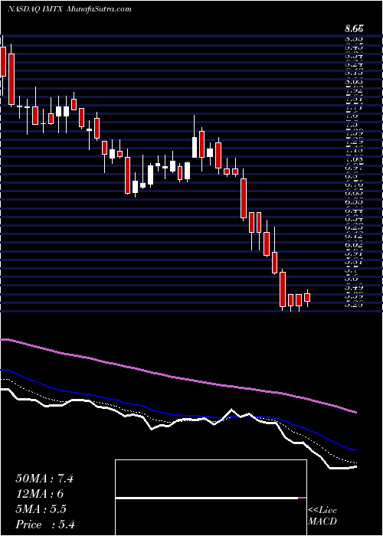Click the 12MA : 6 readout
383x536 pixels.
tap(40, 494)
